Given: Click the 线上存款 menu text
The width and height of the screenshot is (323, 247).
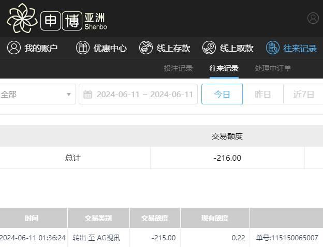Looking at the screenshot, I should 173,49.
